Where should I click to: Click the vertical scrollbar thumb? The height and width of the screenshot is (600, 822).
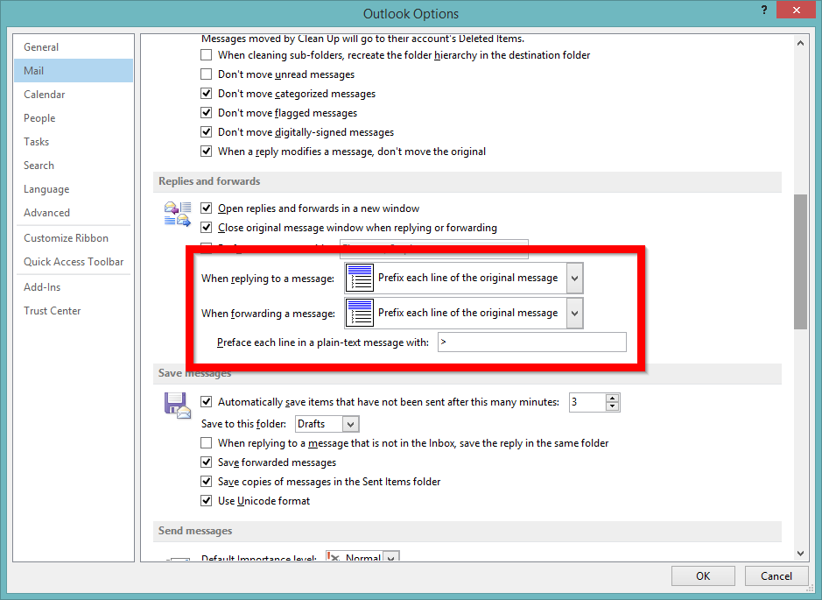click(800, 262)
